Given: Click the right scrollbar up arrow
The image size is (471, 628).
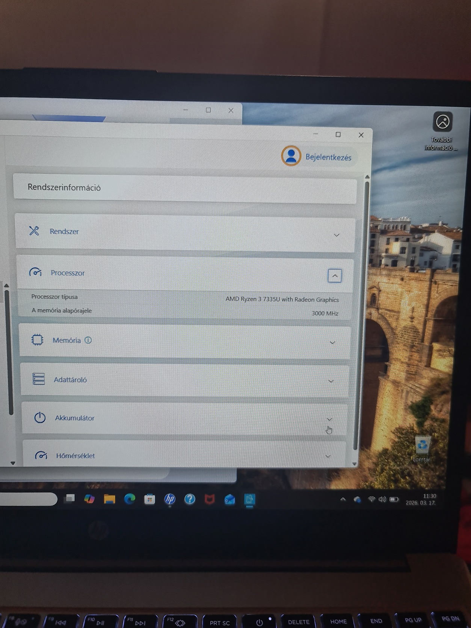Looking at the screenshot, I should [367, 177].
